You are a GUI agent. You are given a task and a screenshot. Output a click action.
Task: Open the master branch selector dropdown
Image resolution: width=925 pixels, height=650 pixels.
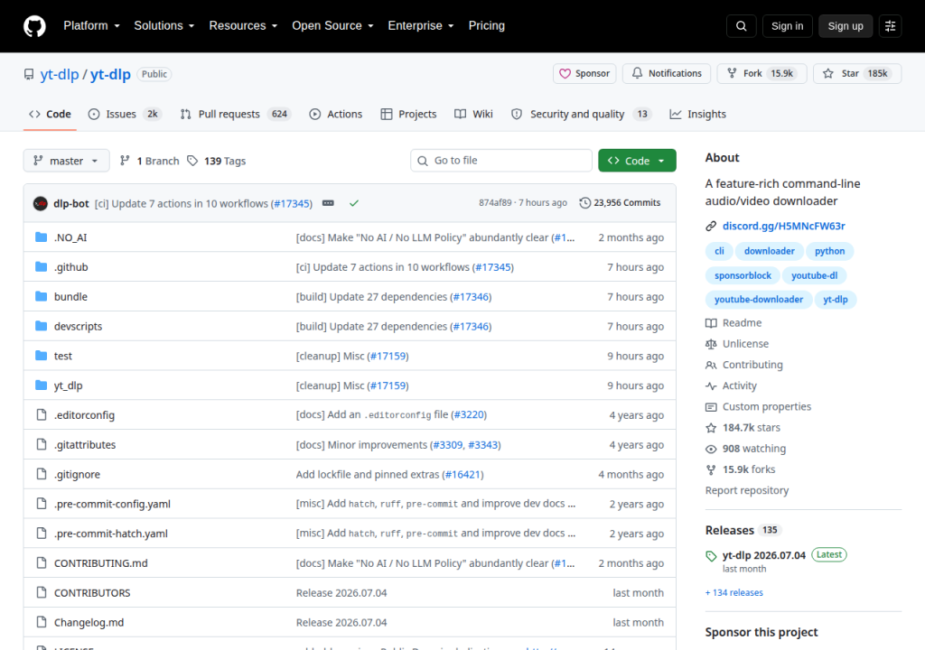(x=66, y=161)
